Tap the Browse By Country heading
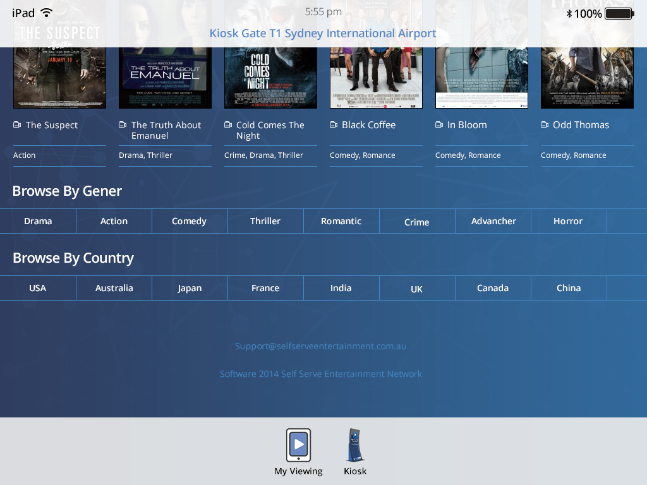 (73, 258)
